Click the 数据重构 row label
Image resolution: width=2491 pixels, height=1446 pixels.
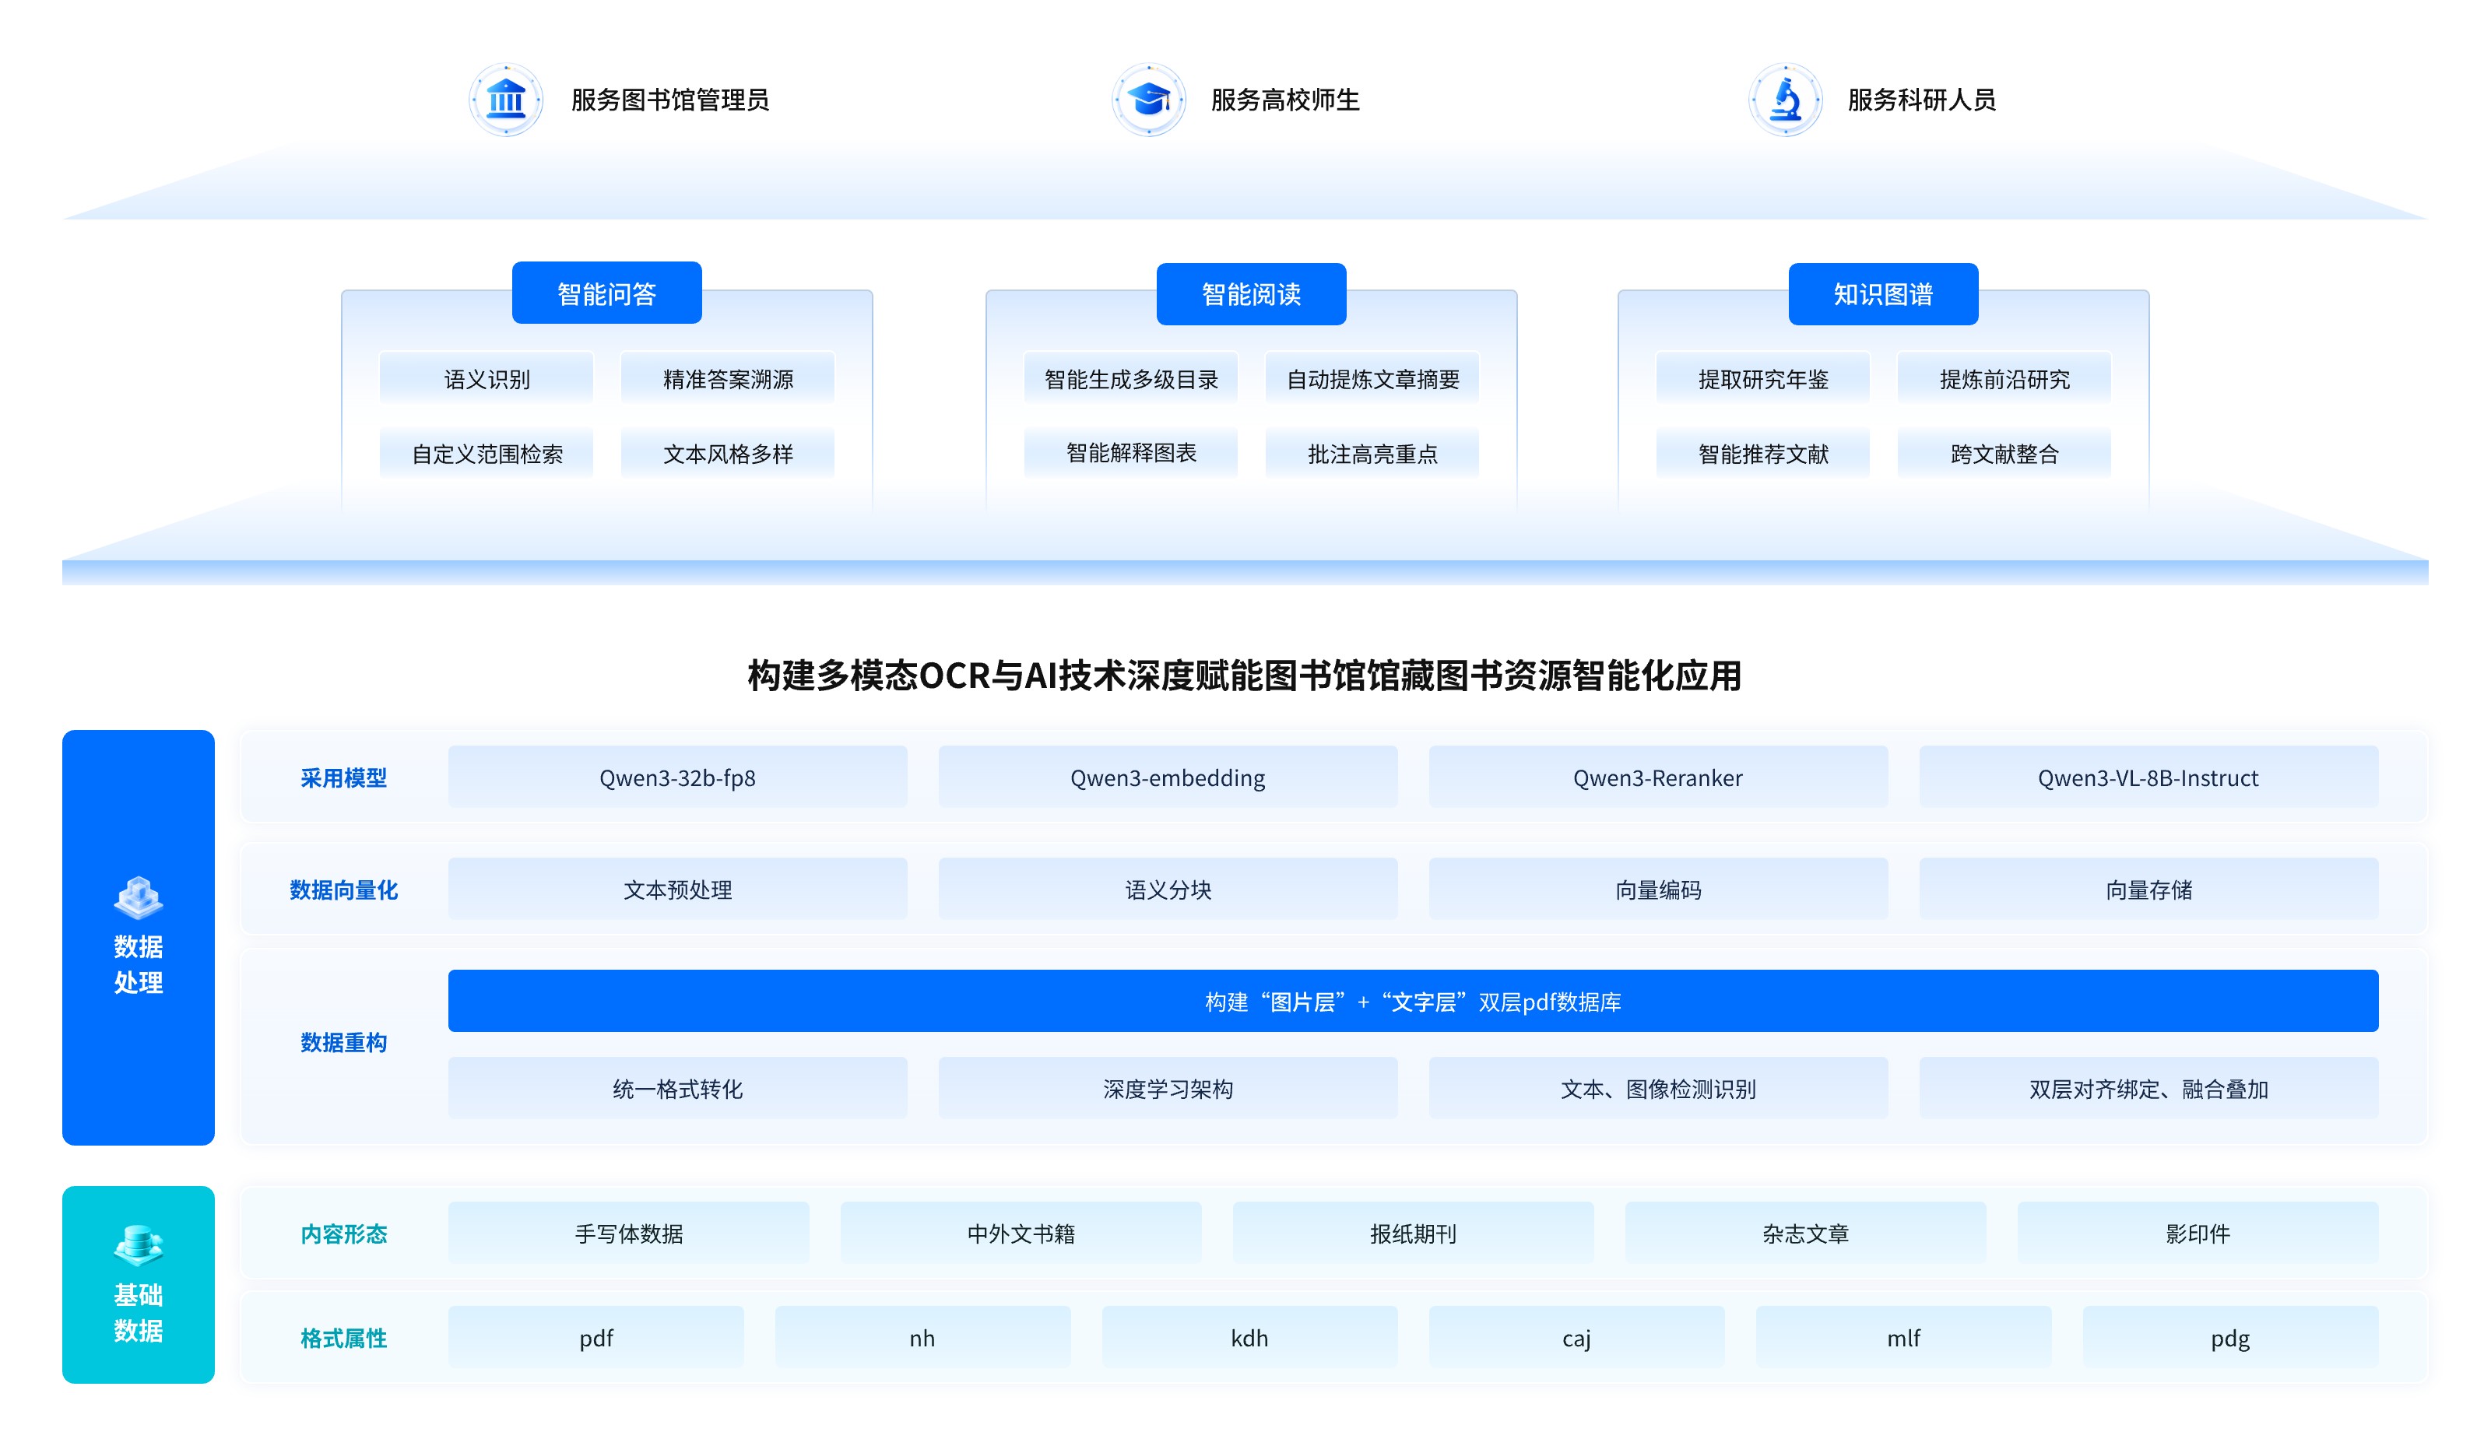coord(343,1043)
